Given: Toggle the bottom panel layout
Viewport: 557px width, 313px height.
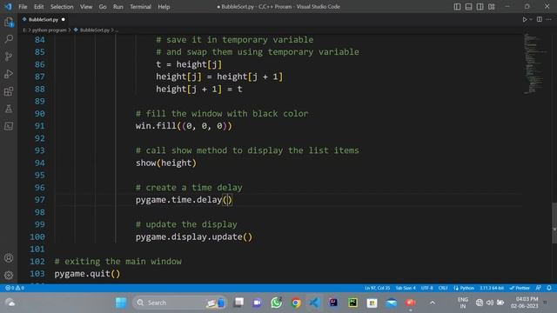Looking at the screenshot, I should (x=468, y=7).
